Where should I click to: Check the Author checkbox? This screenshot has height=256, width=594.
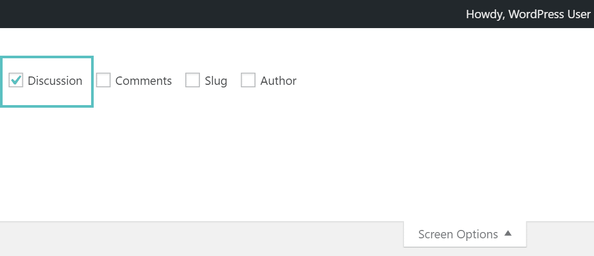click(x=248, y=81)
